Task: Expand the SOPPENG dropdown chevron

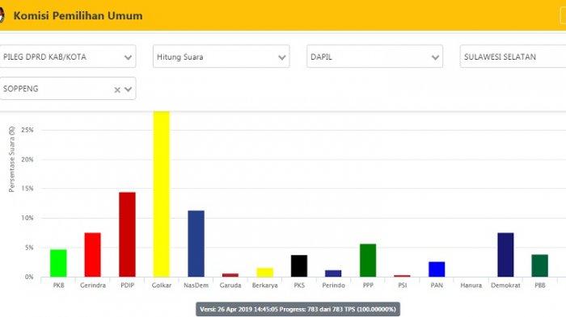Action: click(x=128, y=90)
